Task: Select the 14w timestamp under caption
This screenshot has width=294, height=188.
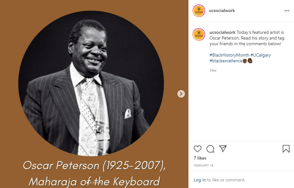Action: [213, 70]
